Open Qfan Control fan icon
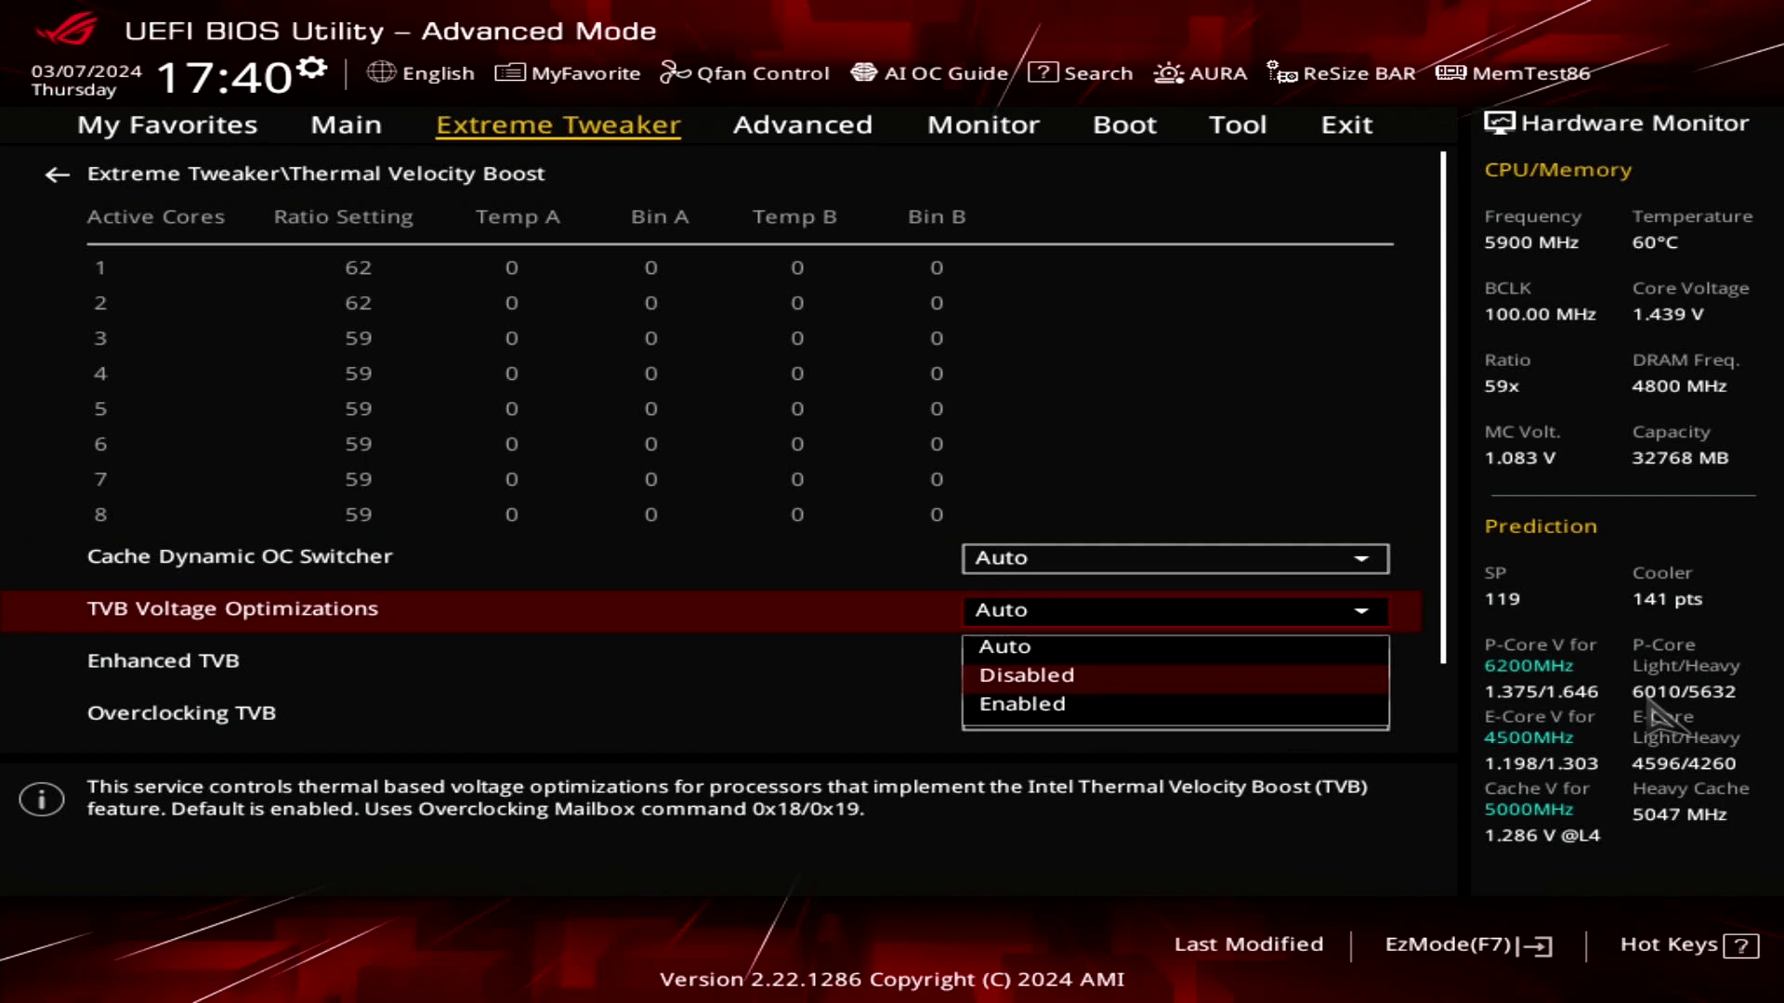Image resolution: width=1784 pixels, height=1003 pixels. (x=675, y=72)
